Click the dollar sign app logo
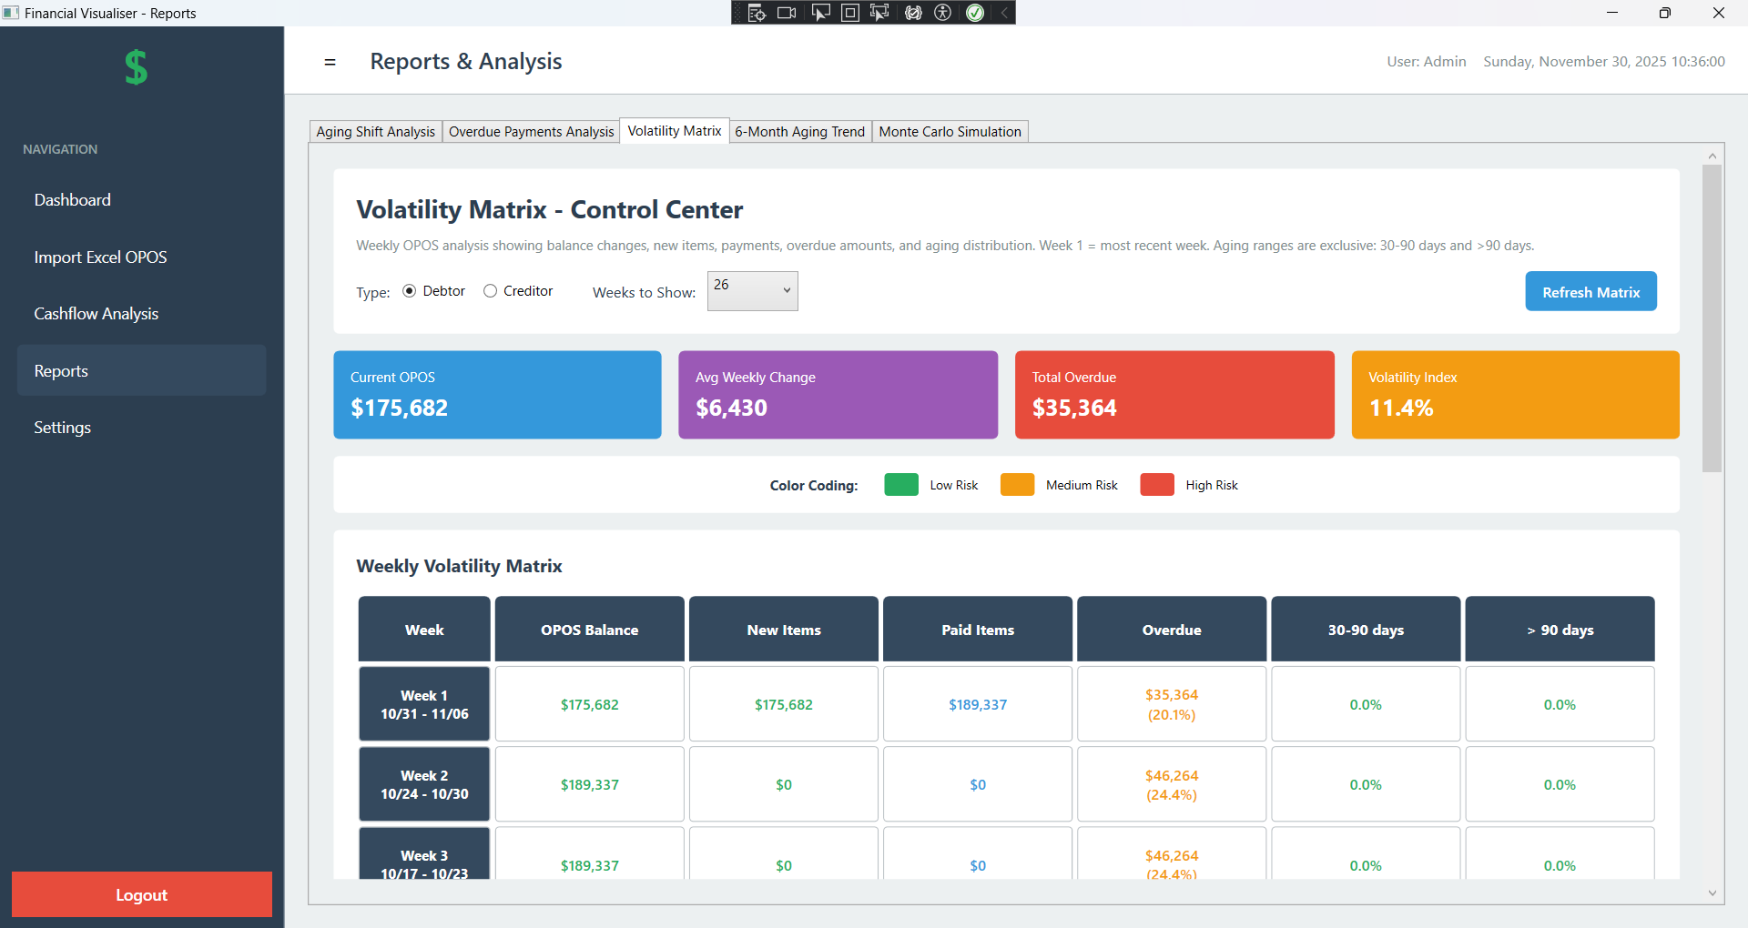This screenshot has width=1748, height=928. point(137,66)
